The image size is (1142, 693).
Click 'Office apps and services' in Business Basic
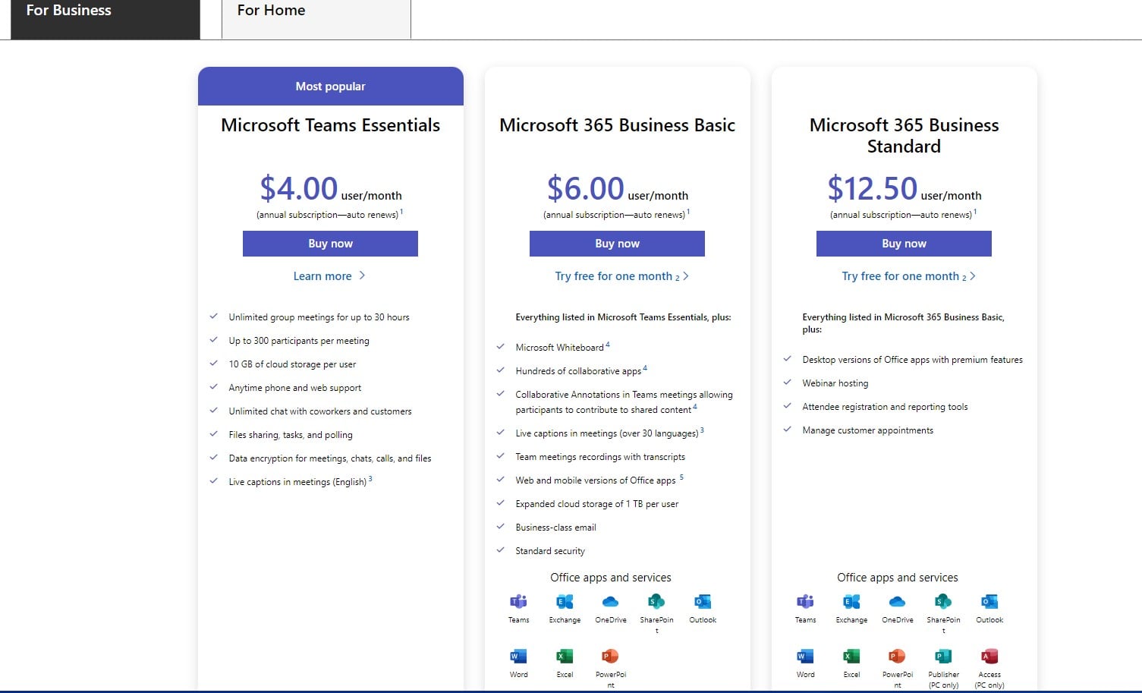coord(611,578)
